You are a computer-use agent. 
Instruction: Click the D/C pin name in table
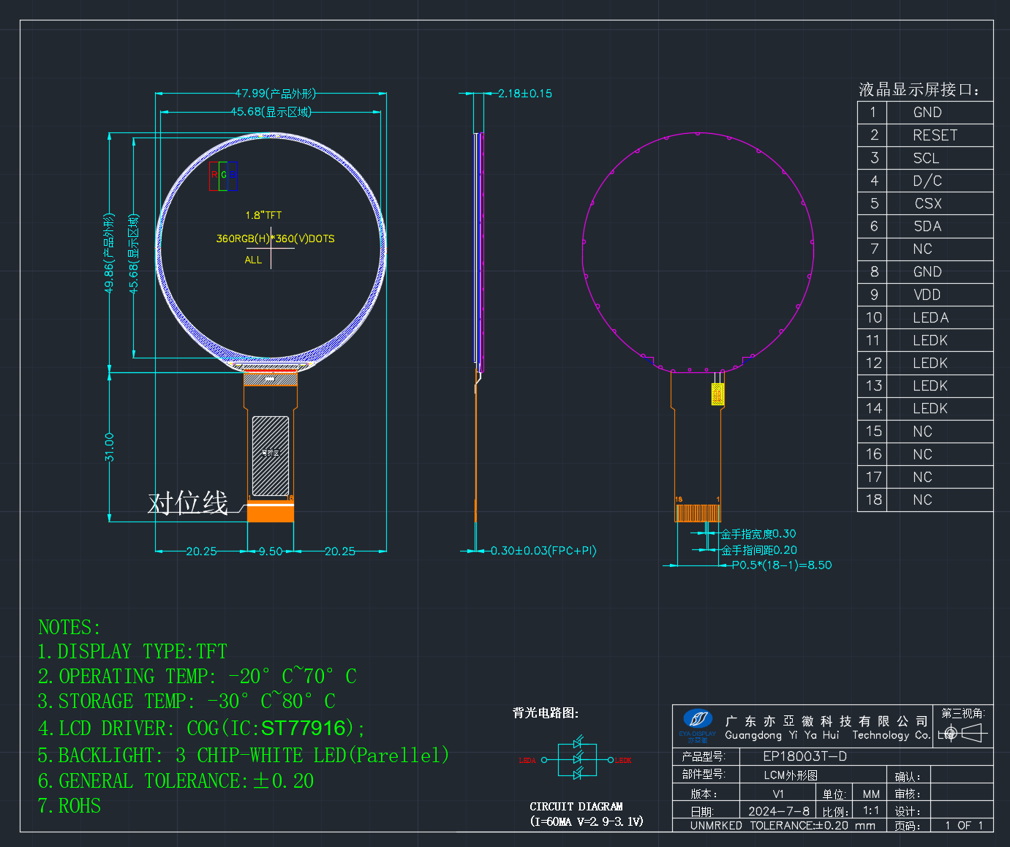pos(927,181)
